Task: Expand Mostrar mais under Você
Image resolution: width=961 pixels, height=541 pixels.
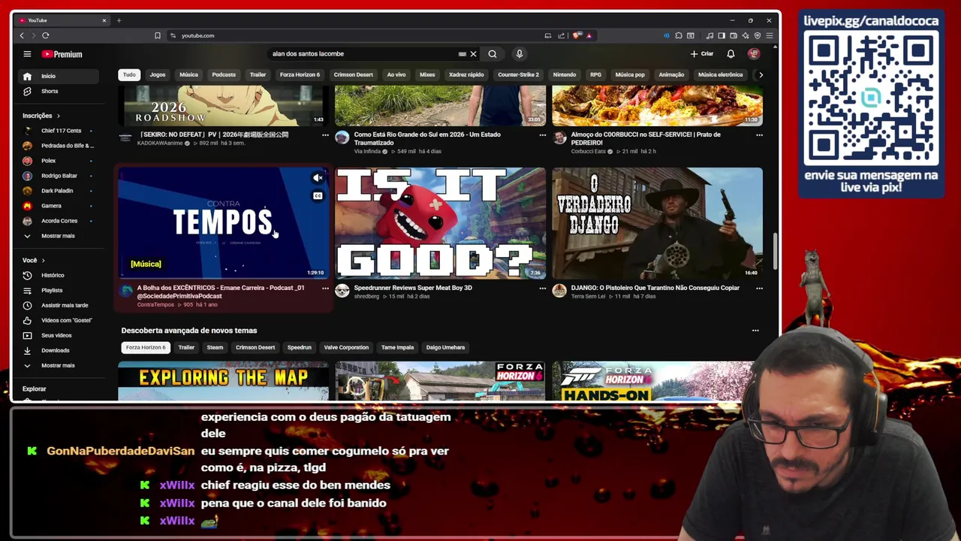Action: click(58, 365)
